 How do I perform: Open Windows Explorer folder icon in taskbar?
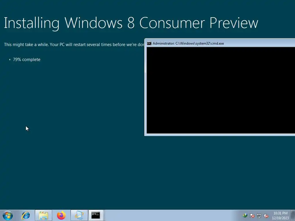coord(44,215)
